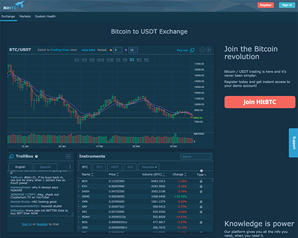Select the M1 monthly chart timeframe
This screenshot has width=298, height=238.
click(147, 59)
